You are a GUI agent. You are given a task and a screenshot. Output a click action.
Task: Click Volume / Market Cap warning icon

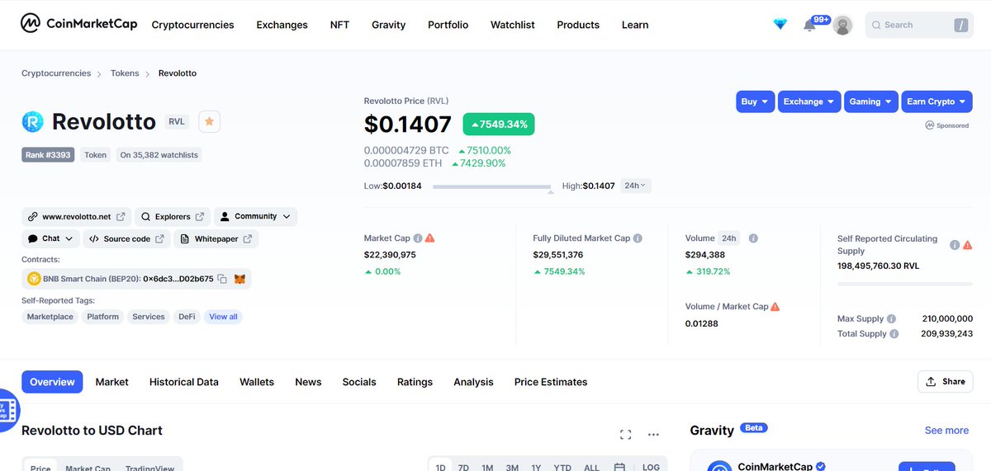(x=775, y=306)
